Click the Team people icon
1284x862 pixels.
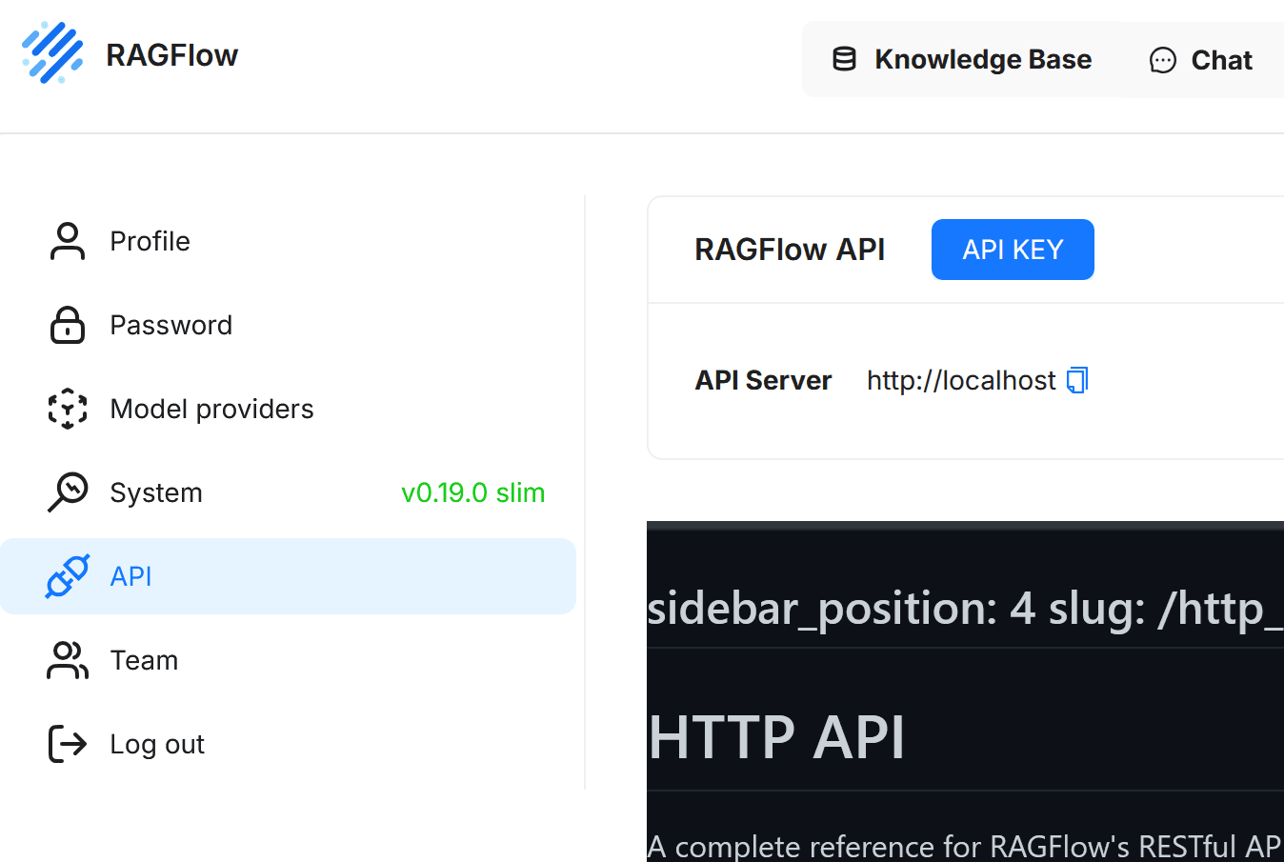point(67,660)
